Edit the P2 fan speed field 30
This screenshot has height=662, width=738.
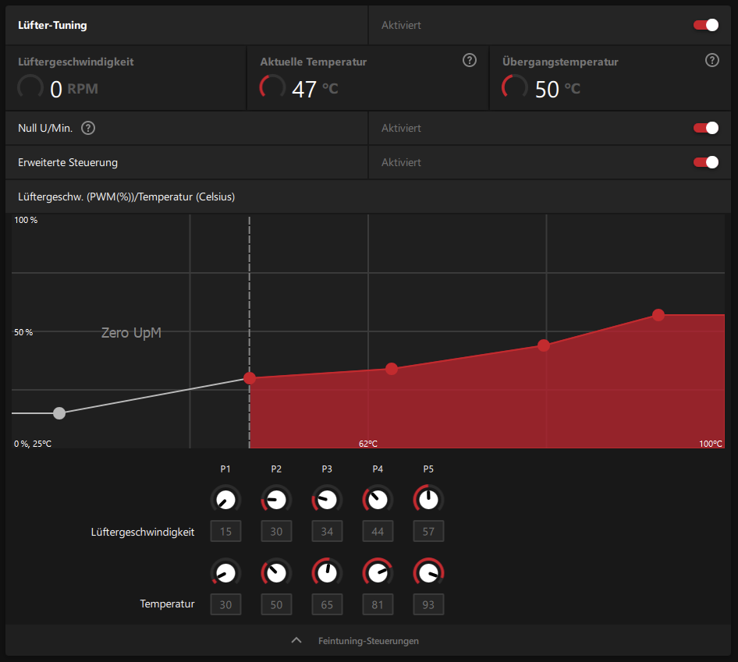point(276,531)
